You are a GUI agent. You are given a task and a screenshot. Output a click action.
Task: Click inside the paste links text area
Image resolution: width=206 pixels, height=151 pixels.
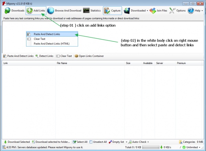103,37
